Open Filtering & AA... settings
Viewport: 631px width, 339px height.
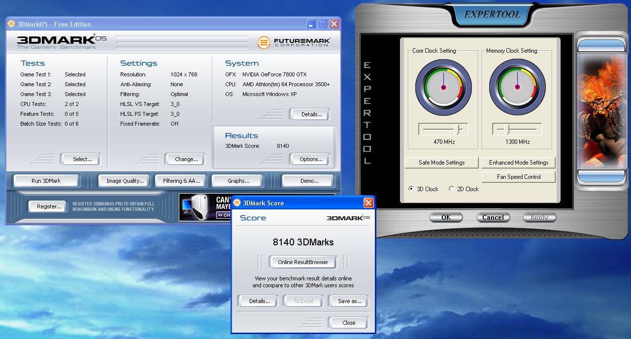(181, 181)
